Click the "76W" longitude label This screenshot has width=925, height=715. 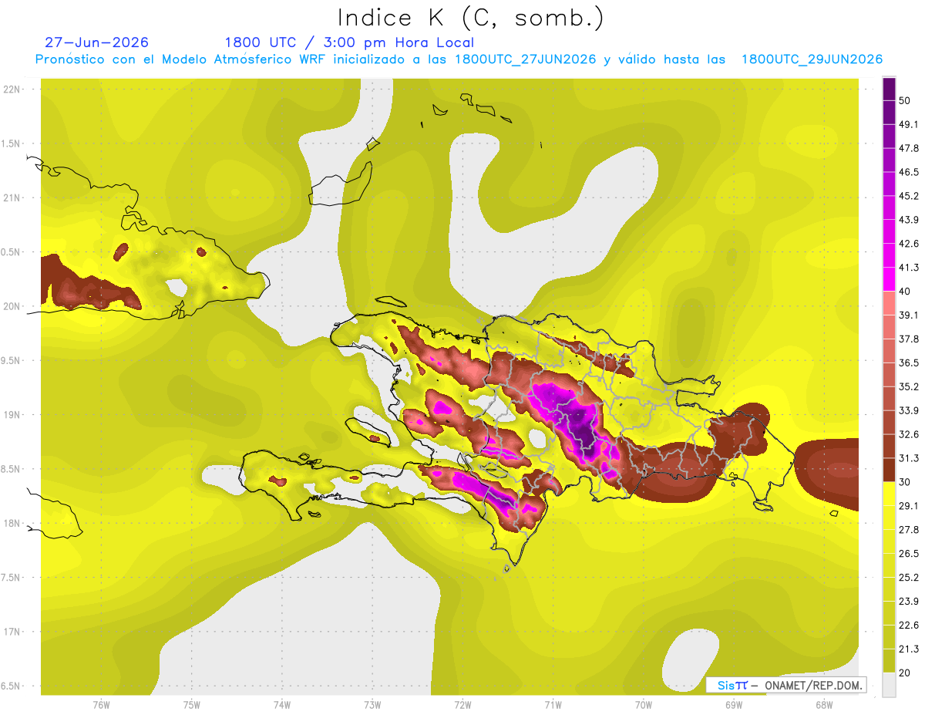pos(101,705)
